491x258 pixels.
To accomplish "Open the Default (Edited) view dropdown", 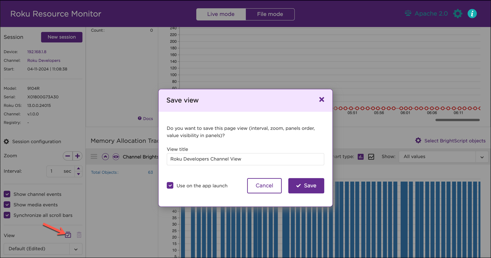I will [x=76, y=249].
